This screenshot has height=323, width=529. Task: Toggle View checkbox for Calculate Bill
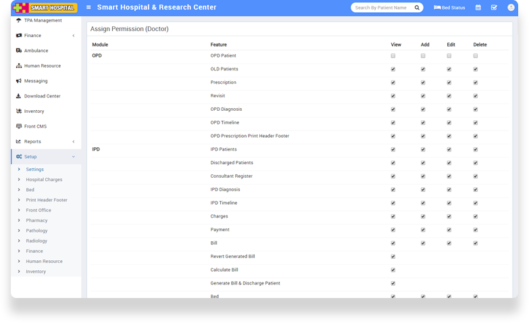coord(393,270)
